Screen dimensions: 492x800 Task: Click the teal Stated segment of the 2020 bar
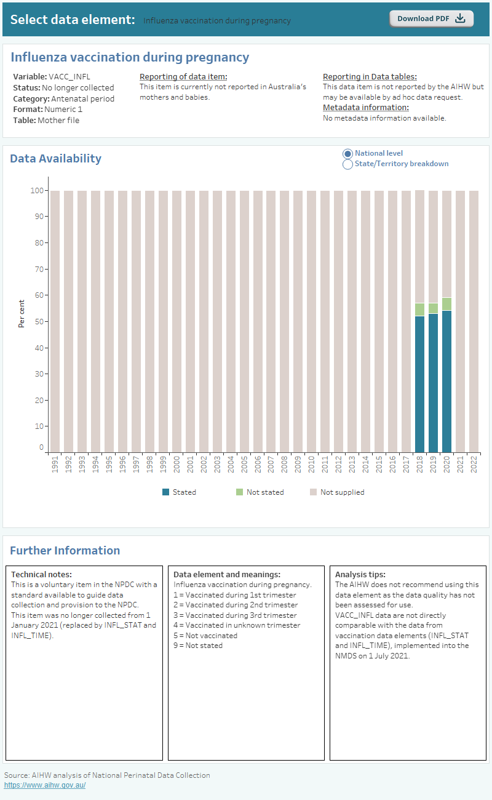coord(447,378)
